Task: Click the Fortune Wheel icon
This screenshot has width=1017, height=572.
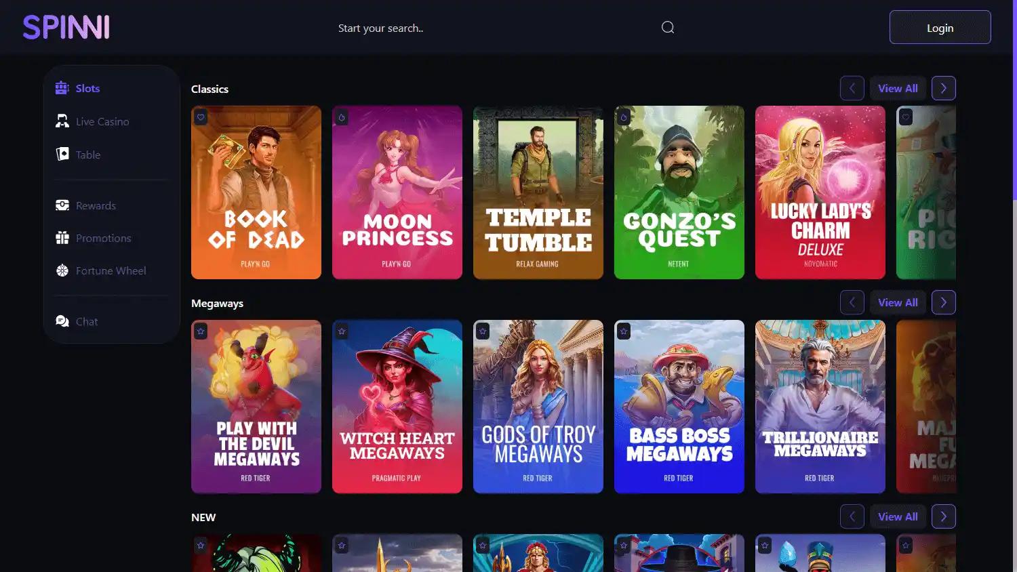Action: coord(62,270)
